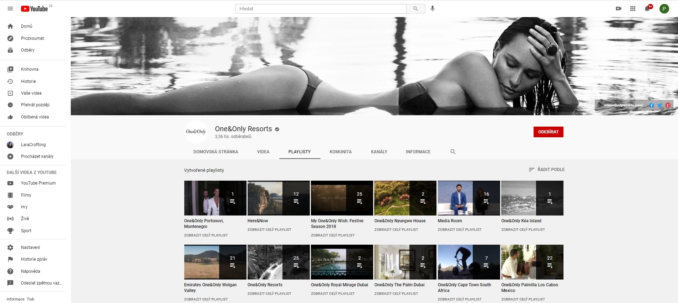Open One&Only Resorts playlist thumbnail
The image size is (678, 303).
pyautogui.click(x=279, y=262)
